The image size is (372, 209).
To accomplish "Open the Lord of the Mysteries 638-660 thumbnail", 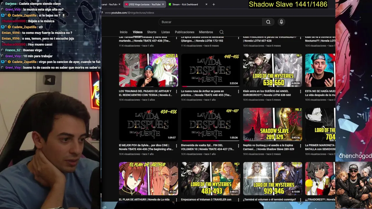I will 272,70.
